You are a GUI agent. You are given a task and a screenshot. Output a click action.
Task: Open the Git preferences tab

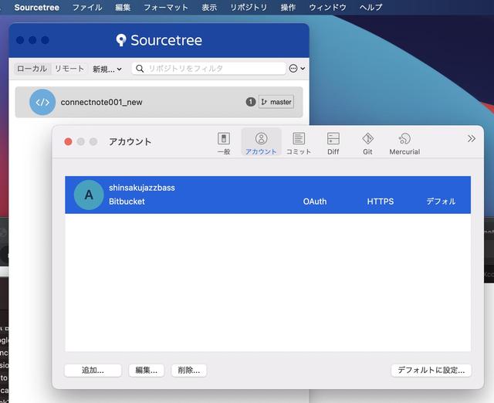[x=367, y=144]
